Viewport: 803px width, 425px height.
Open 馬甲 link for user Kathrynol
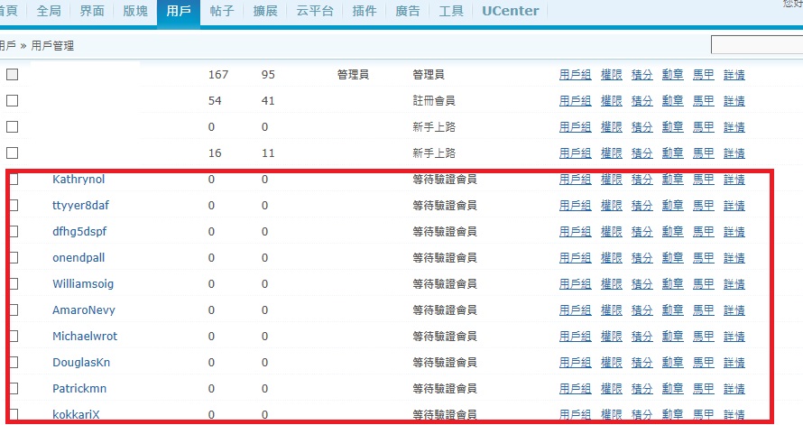703,180
